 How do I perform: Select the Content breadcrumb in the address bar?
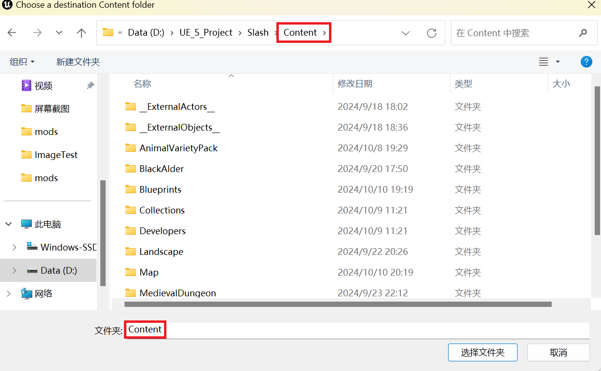[300, 33]
